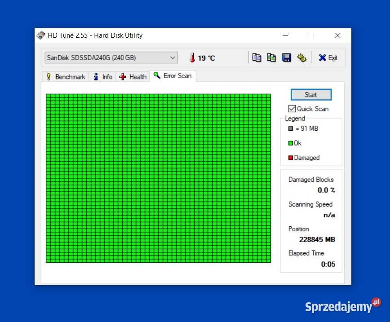Expand the SanDisk drive selection dropdown
Screen dimensions: 390x322
(x=173, y=57)
